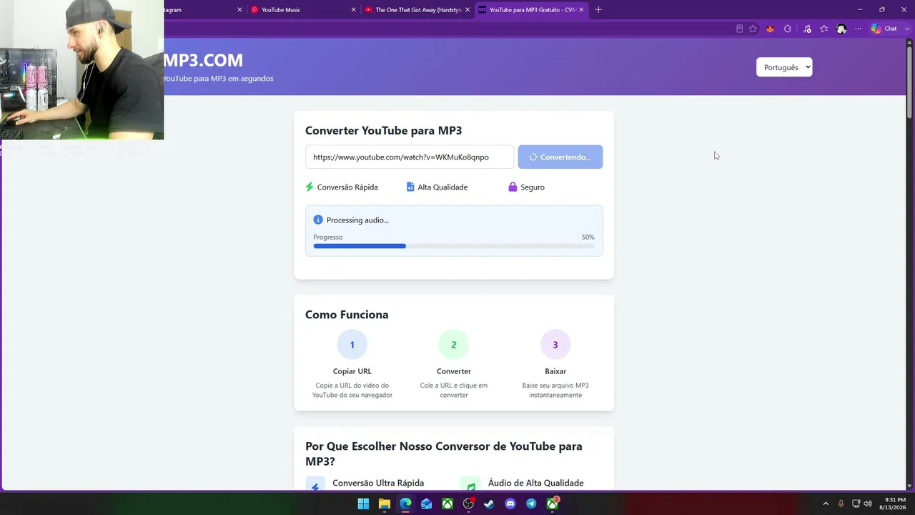Close the Instagram tab
Image resolution: width=915 pixels, height=515 pixels.
click(x=239, y=9)
